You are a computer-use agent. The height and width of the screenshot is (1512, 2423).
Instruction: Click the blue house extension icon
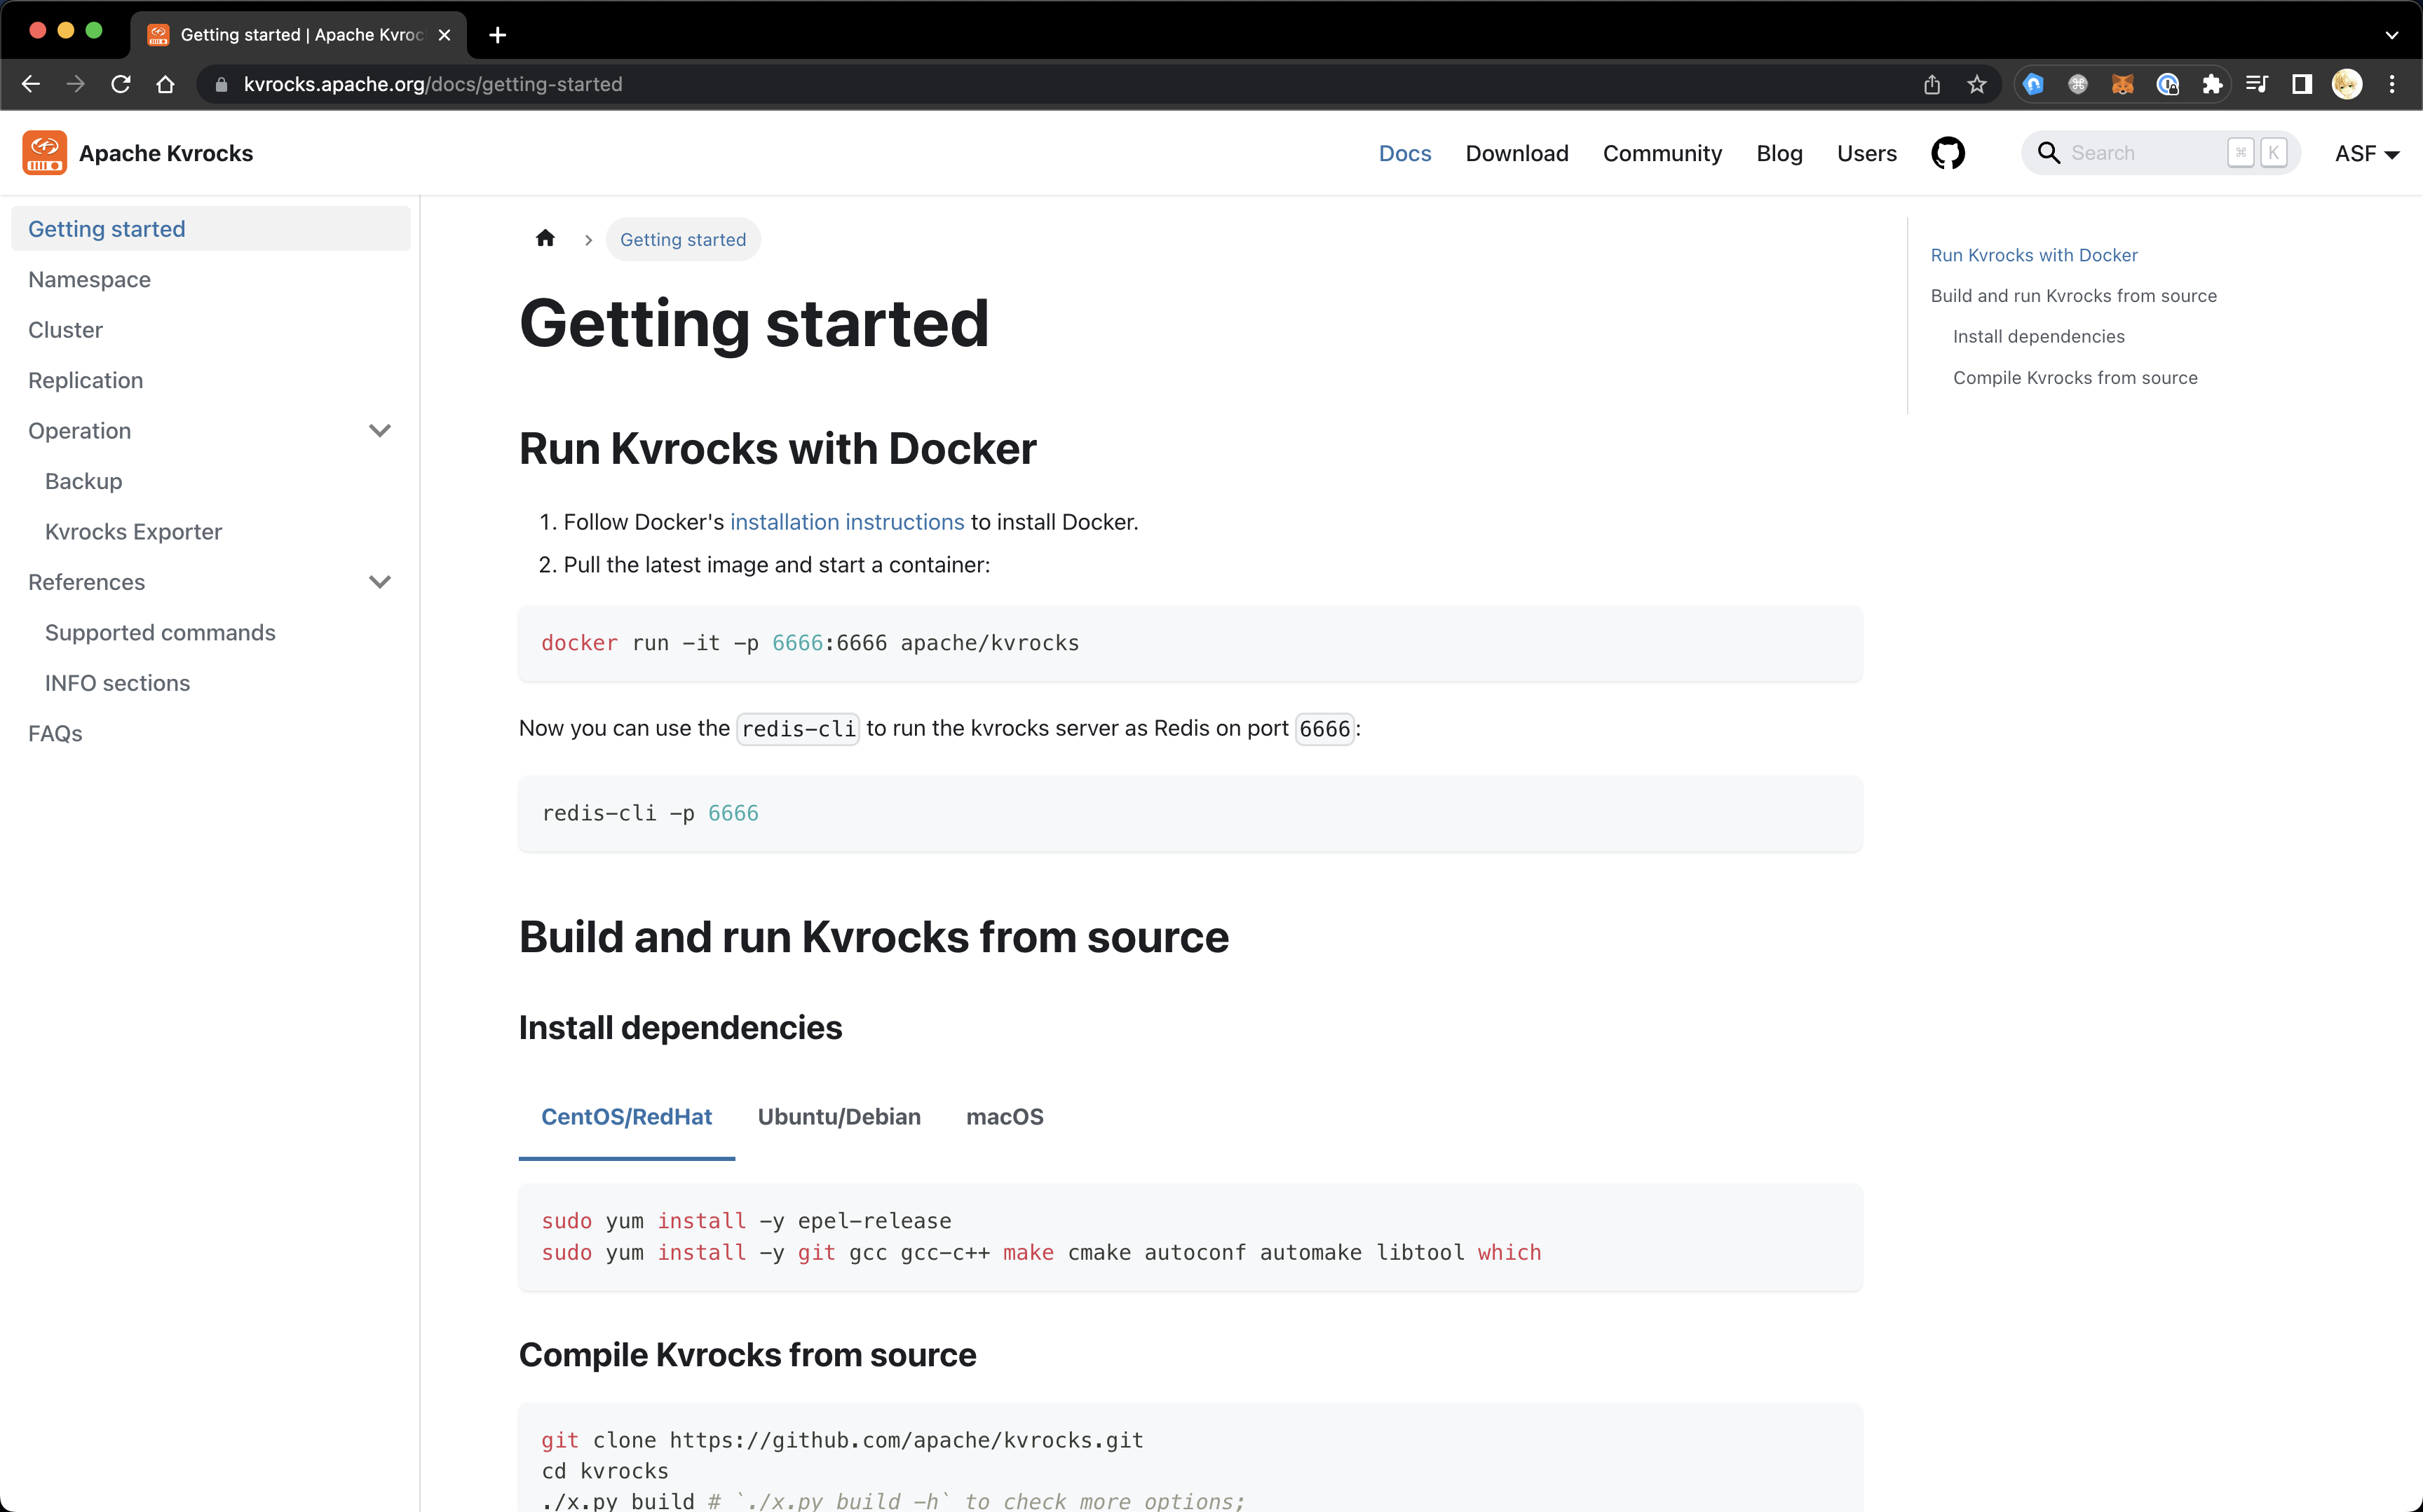2033,84
